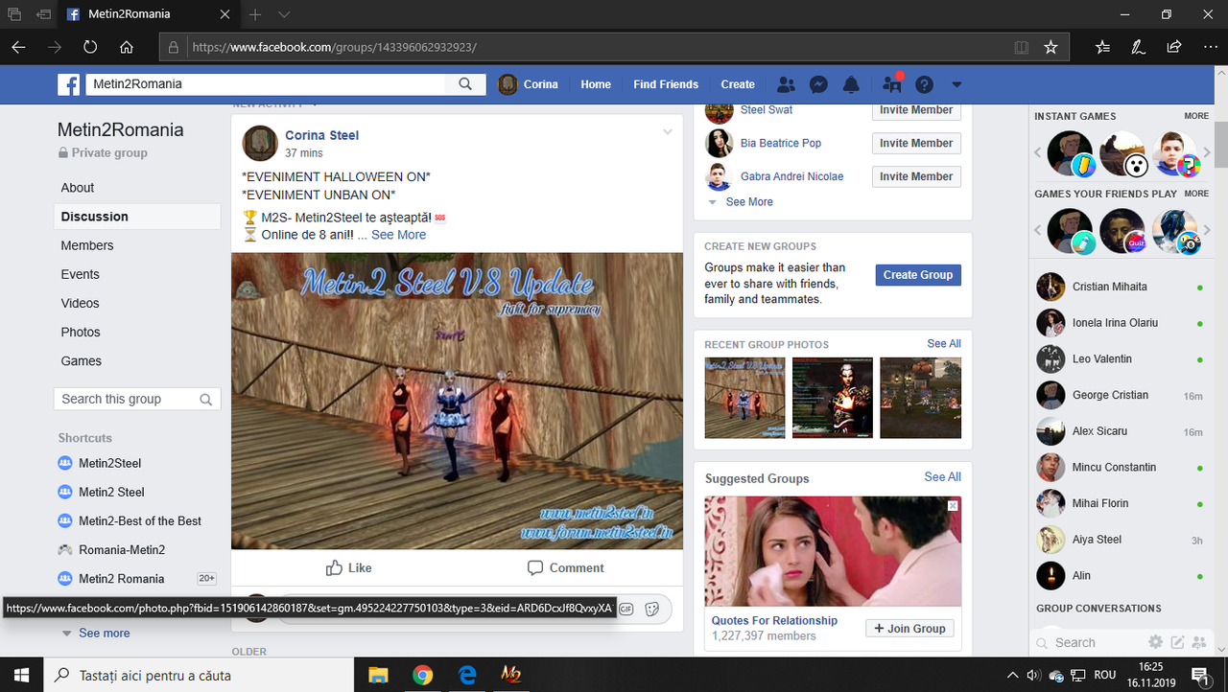Viewport: 1228px width, 692px height.
Task: Open the About section of the group
Action: 78,188
